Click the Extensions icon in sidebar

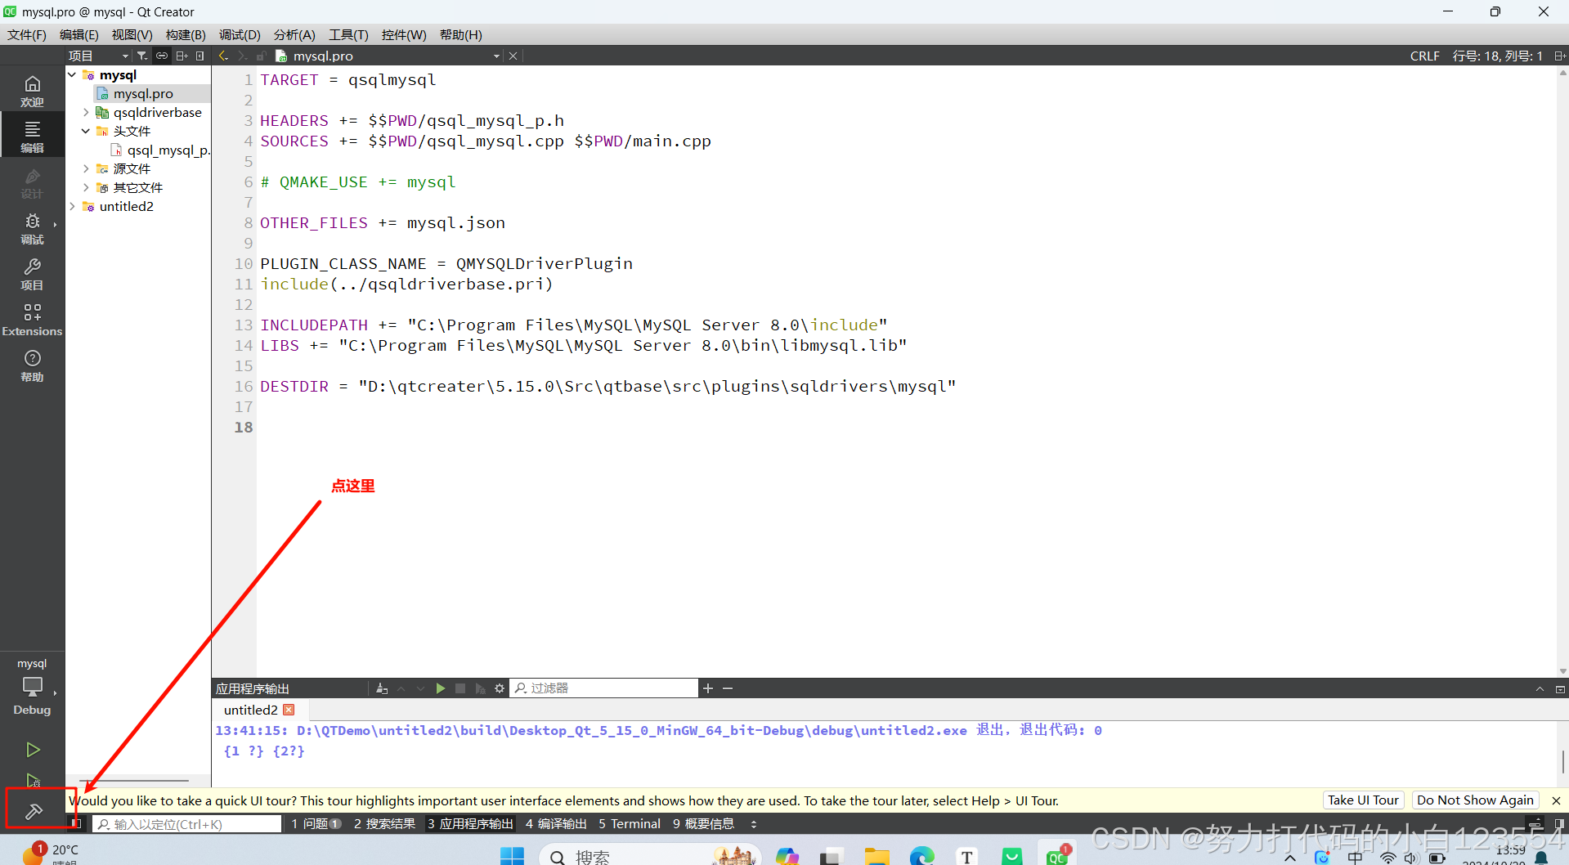[32, 319]
